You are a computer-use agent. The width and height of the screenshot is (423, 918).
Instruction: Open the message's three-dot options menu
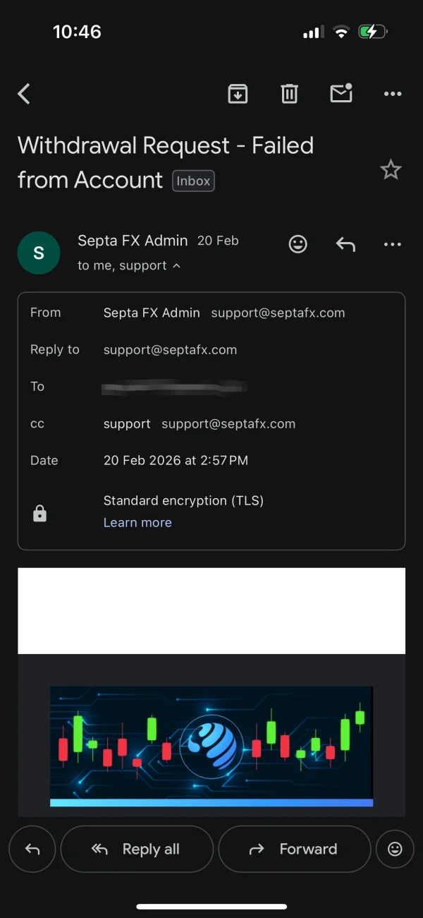(393, 244)
